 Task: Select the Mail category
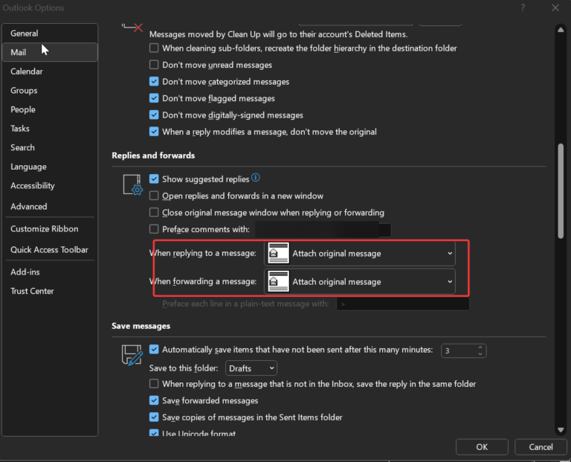(x=50, y=52)
